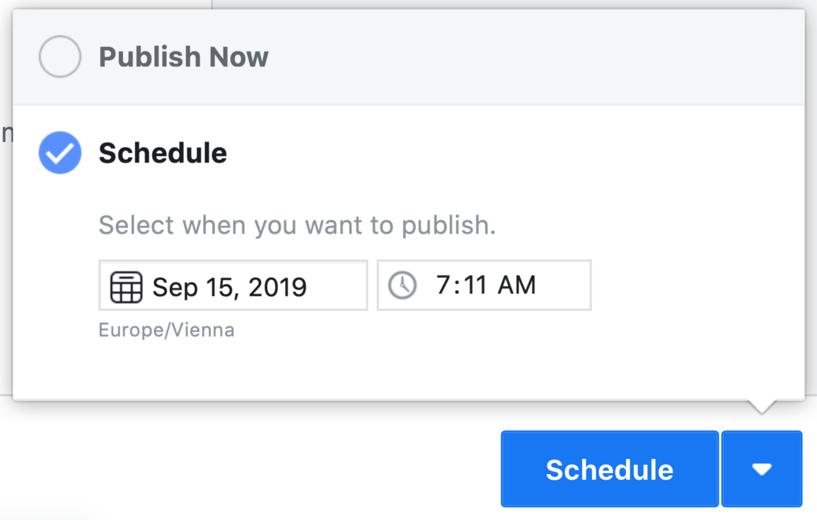This screenshot has height=520, width=817.
Task: Click the blank white area below Europe/Vienna
Action: click(350, 367)
